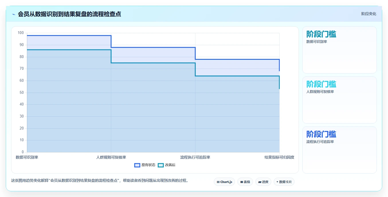Click the teal 改善后 legend color box
388x197 pixels.
click(x=161, y=165)
